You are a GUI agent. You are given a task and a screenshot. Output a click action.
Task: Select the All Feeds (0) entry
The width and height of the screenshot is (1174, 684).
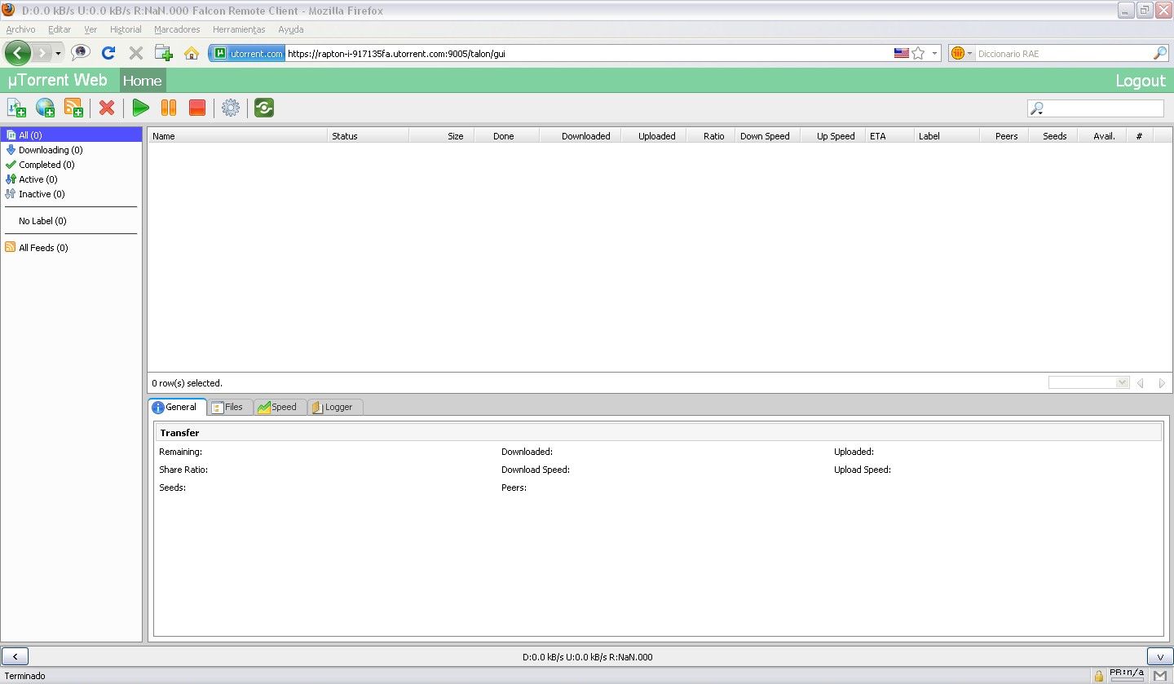pos(72,248)
